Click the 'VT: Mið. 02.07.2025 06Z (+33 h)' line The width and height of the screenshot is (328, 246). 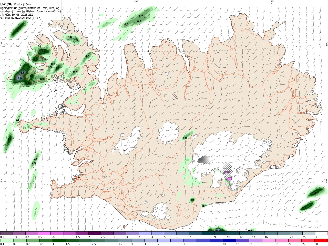pos(21,18)
